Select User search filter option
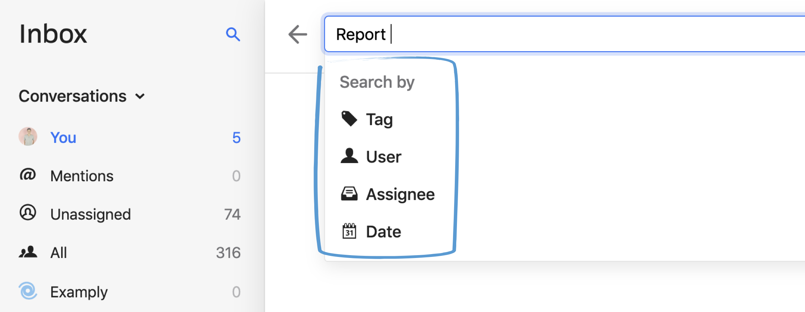This screenshot has height=312, width=805. (384, 157)
